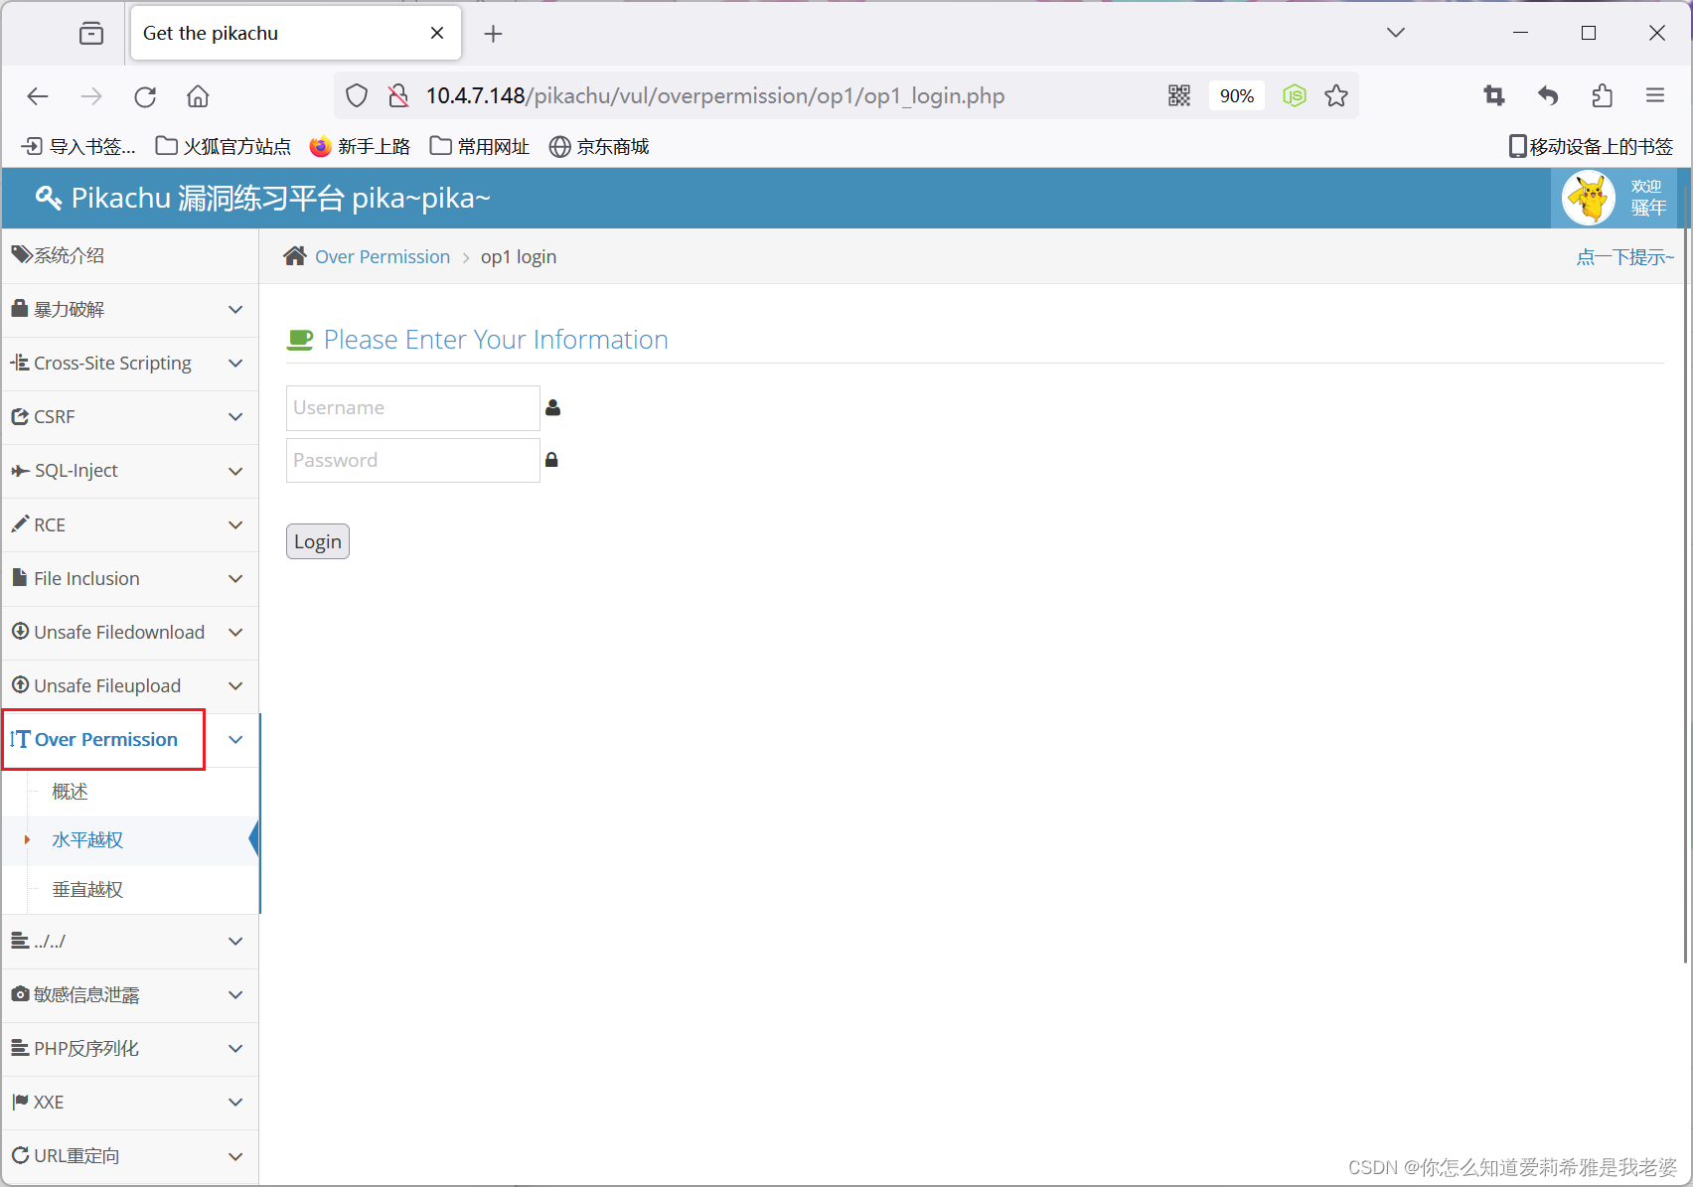Open the 概述 submenu item
Viewport: 1693px width, 1187px height.
coord(70,792)
